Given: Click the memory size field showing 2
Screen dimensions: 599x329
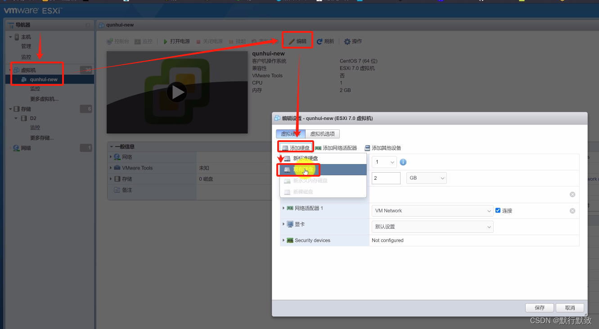Looking at the screenshot, I should click(386, 178).
